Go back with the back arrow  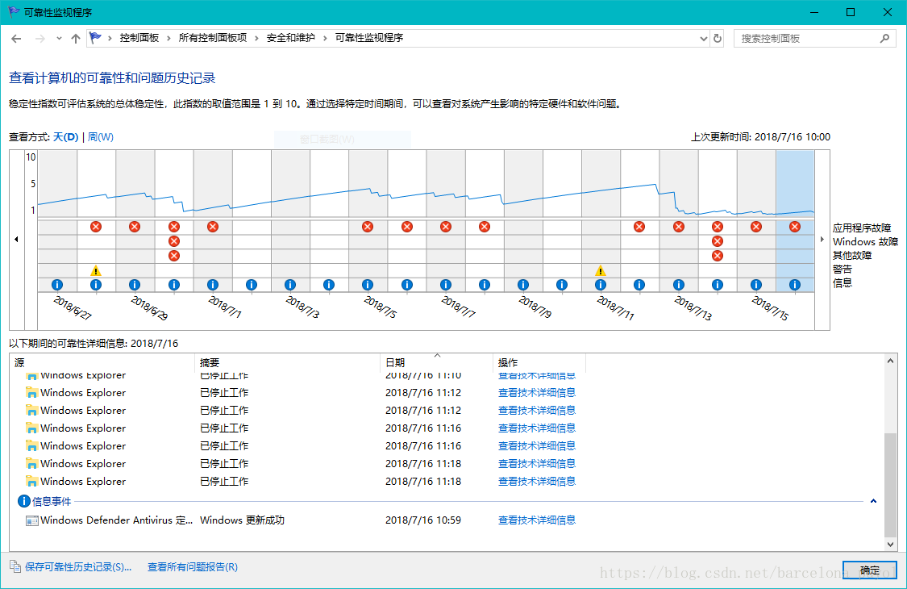coord(16,38)
